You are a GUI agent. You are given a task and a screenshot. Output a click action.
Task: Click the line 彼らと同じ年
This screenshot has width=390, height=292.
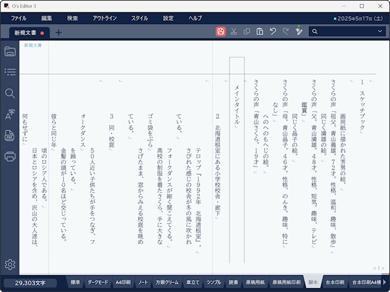tap(54, 130)
